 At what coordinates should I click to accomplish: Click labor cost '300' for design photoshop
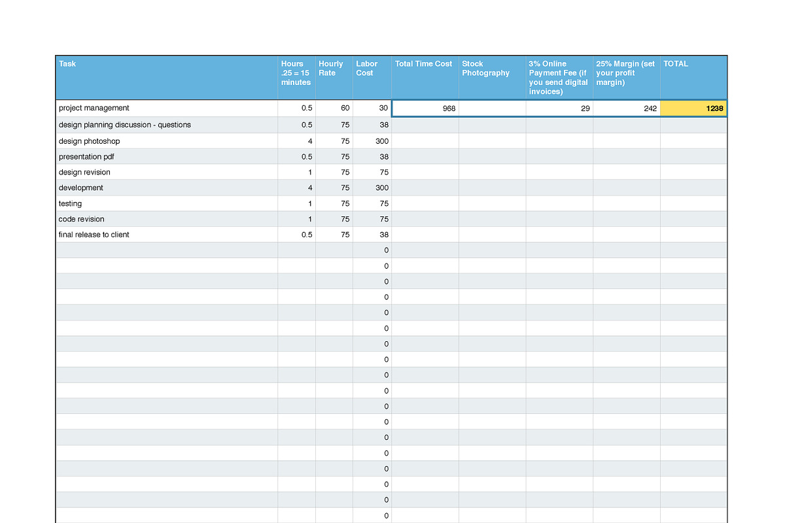(372, 141)
